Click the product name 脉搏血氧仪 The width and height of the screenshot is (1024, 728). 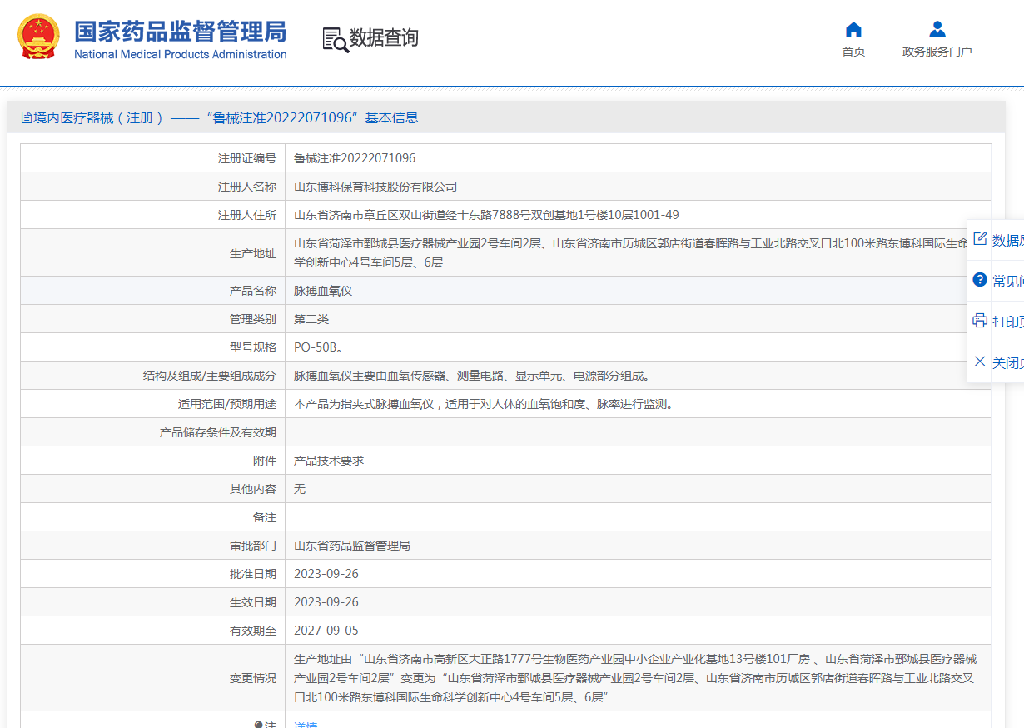coord(323,291)
